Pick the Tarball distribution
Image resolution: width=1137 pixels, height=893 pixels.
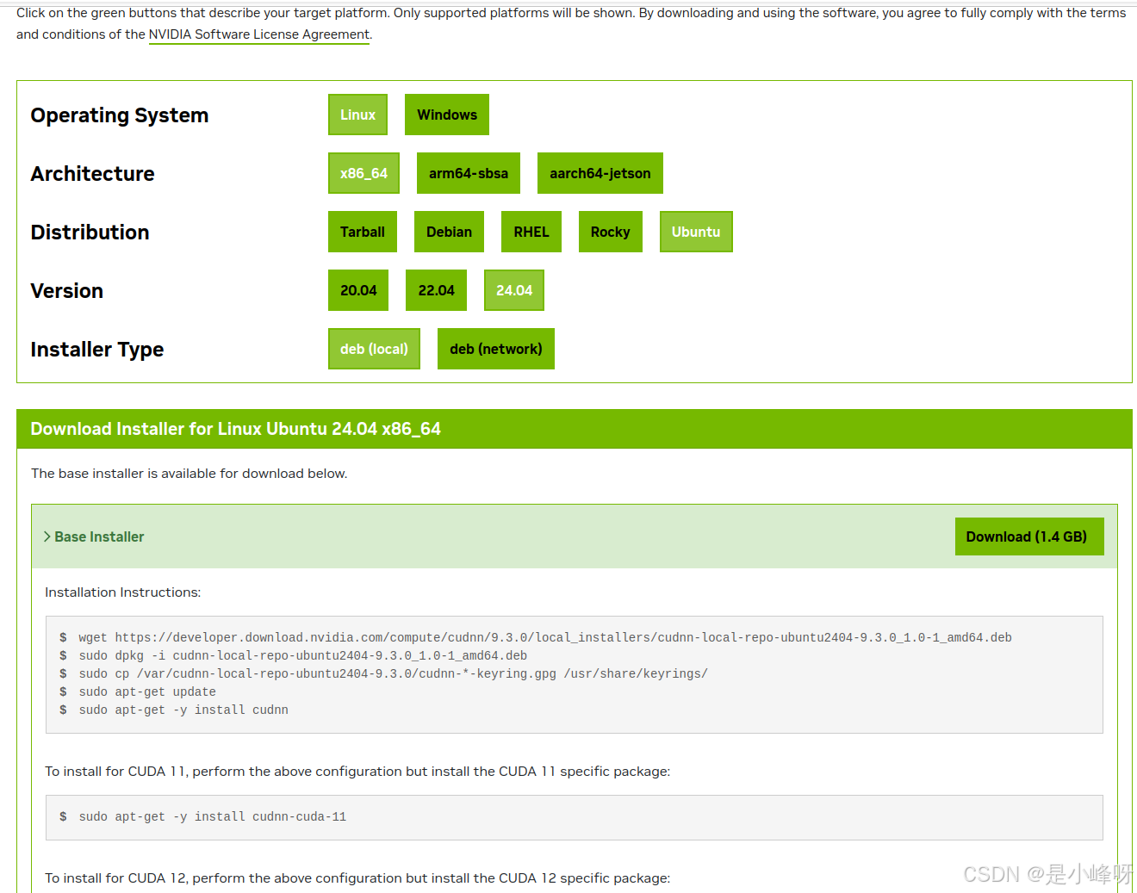(363, 232)
